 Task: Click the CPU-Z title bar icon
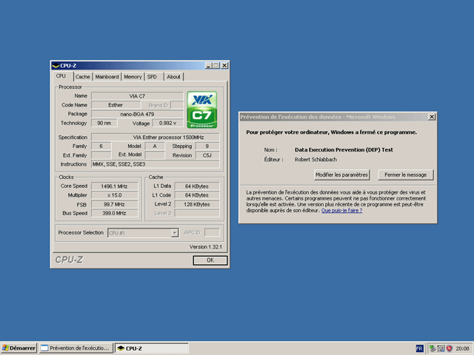[x=56, y=66]
